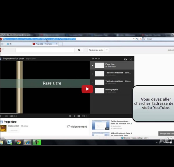
Task: Expand the Ajouter une vidéo dropdown arrow
Action: coord(107,50)
